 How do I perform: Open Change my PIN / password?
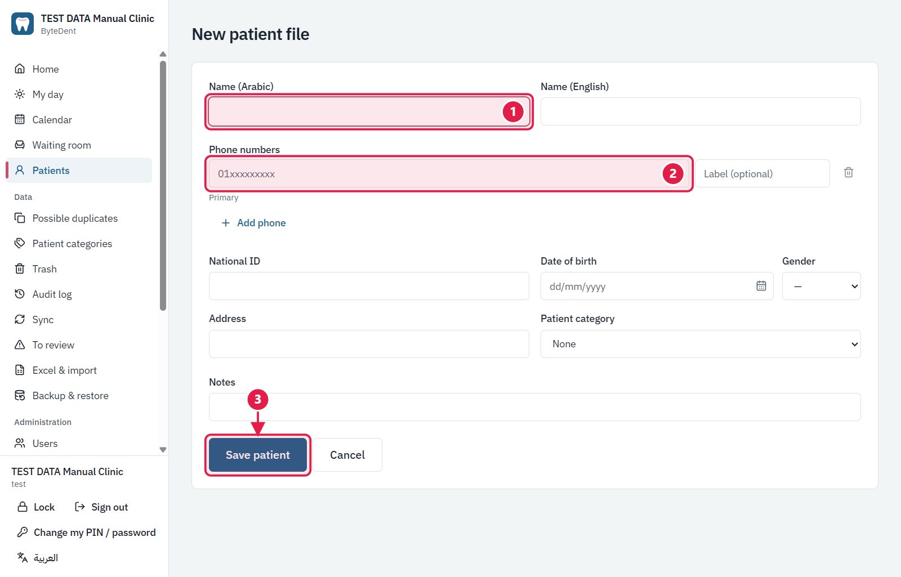pyautogui.click(x=87, y=533)
